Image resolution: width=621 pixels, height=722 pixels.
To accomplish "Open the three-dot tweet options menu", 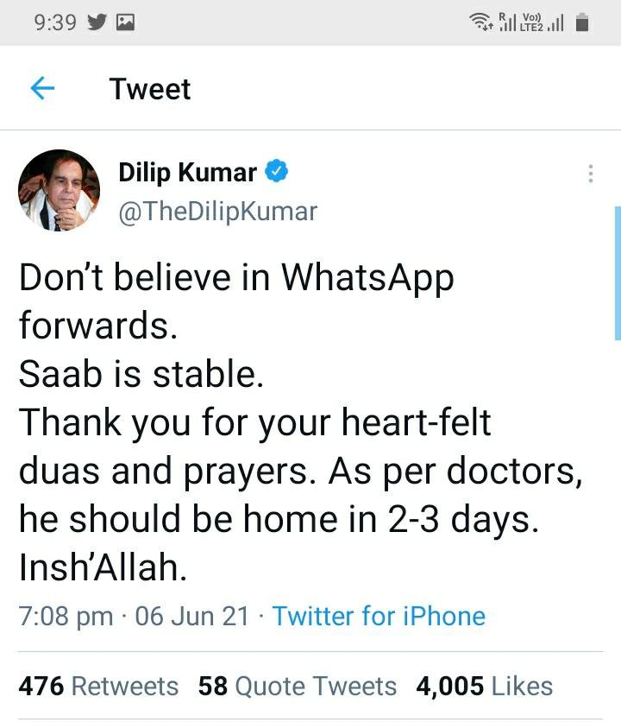I will [591, 174].
